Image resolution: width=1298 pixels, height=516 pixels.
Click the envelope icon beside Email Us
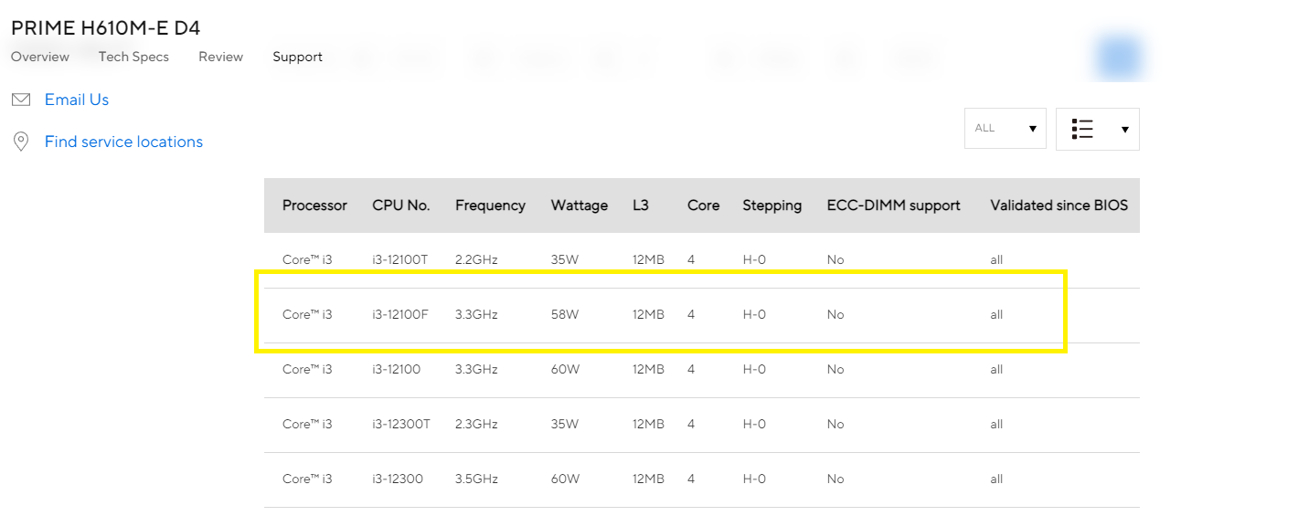coord(21,100)
